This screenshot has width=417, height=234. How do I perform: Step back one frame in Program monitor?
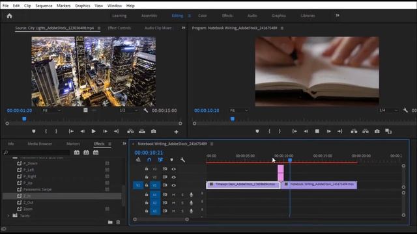(306, 131)
